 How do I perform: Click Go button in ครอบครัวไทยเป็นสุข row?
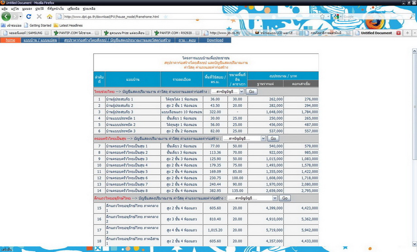(273, 138)
